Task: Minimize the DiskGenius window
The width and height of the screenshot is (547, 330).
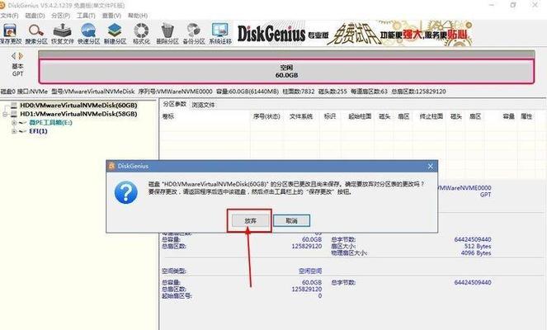Action: (492, 5)
